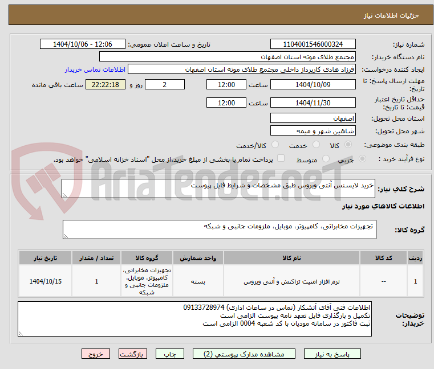Click the گروه کالا text area
The image size is (434, 369).
219,229
